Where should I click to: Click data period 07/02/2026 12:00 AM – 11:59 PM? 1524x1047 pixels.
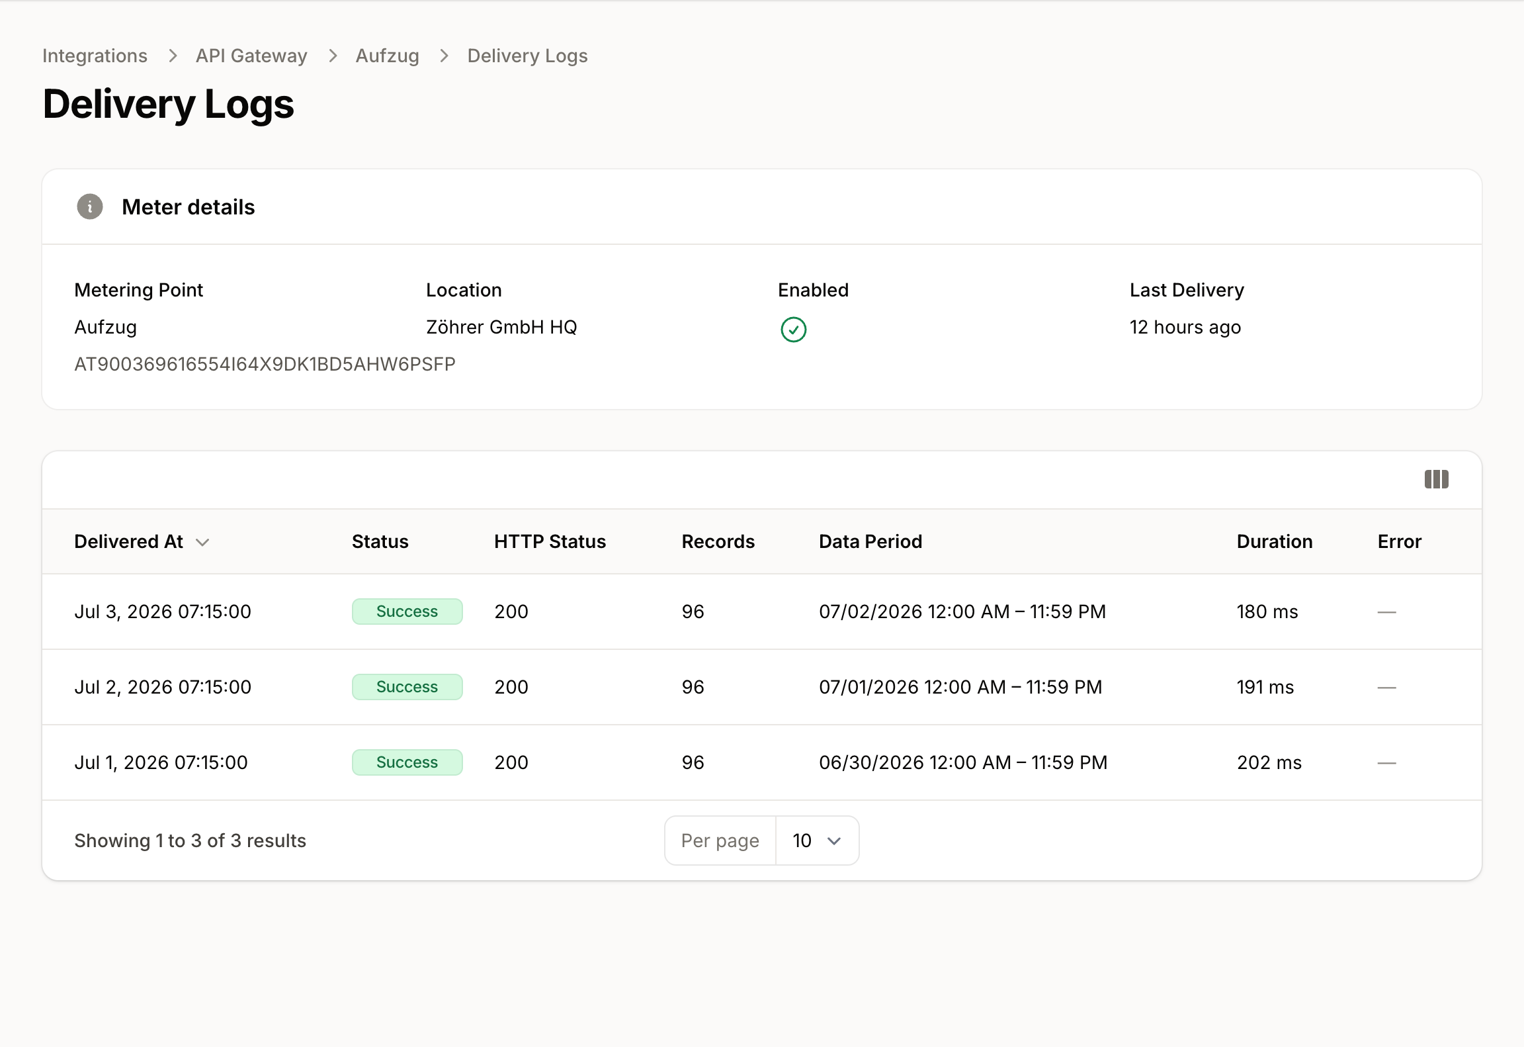(x=962, y=612)
